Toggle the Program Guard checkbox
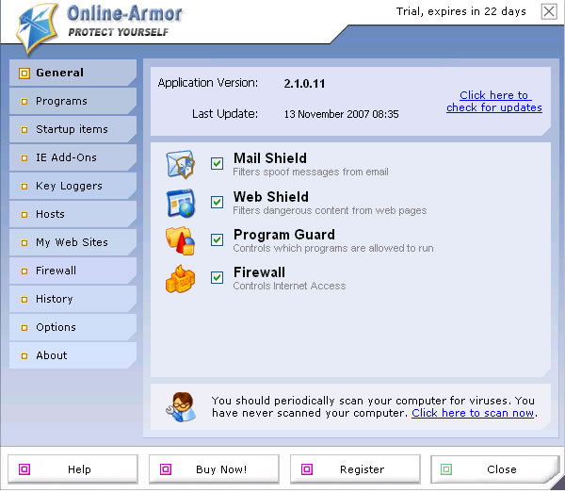This screenshot has height=493, width=565. click(217, 239)
